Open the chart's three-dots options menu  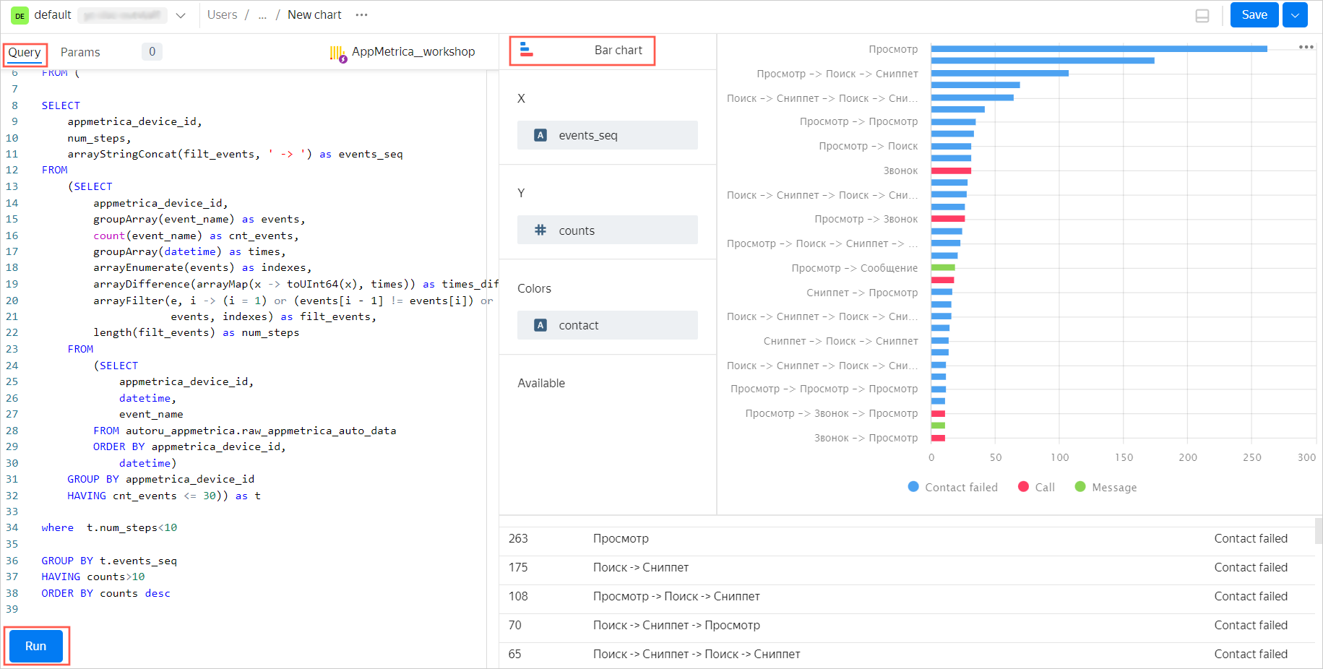click(x=1306, y=48)
